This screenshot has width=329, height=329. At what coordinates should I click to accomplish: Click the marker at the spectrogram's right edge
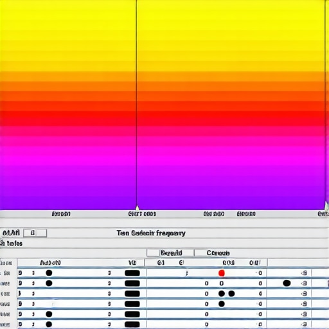click(x=326, y=206)
